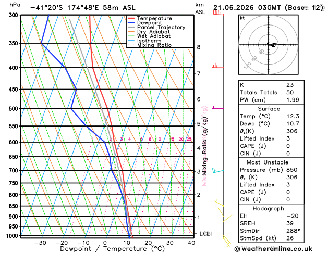Click the EH value -20
The image size is (328, 253).
coord(292,216)
